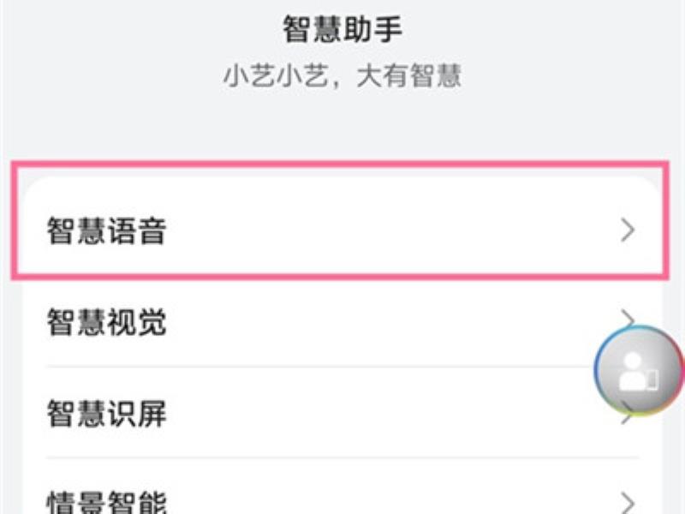Select the 智慧识屏 label text

107,413
